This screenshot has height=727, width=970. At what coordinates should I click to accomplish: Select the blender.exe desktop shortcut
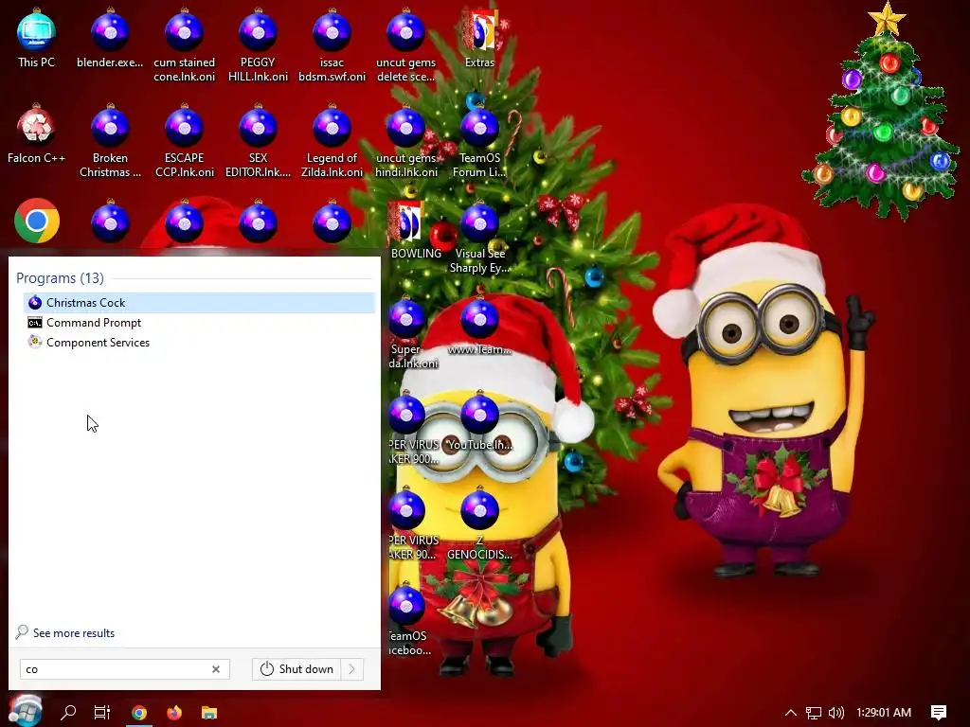[x=110, y=38]
